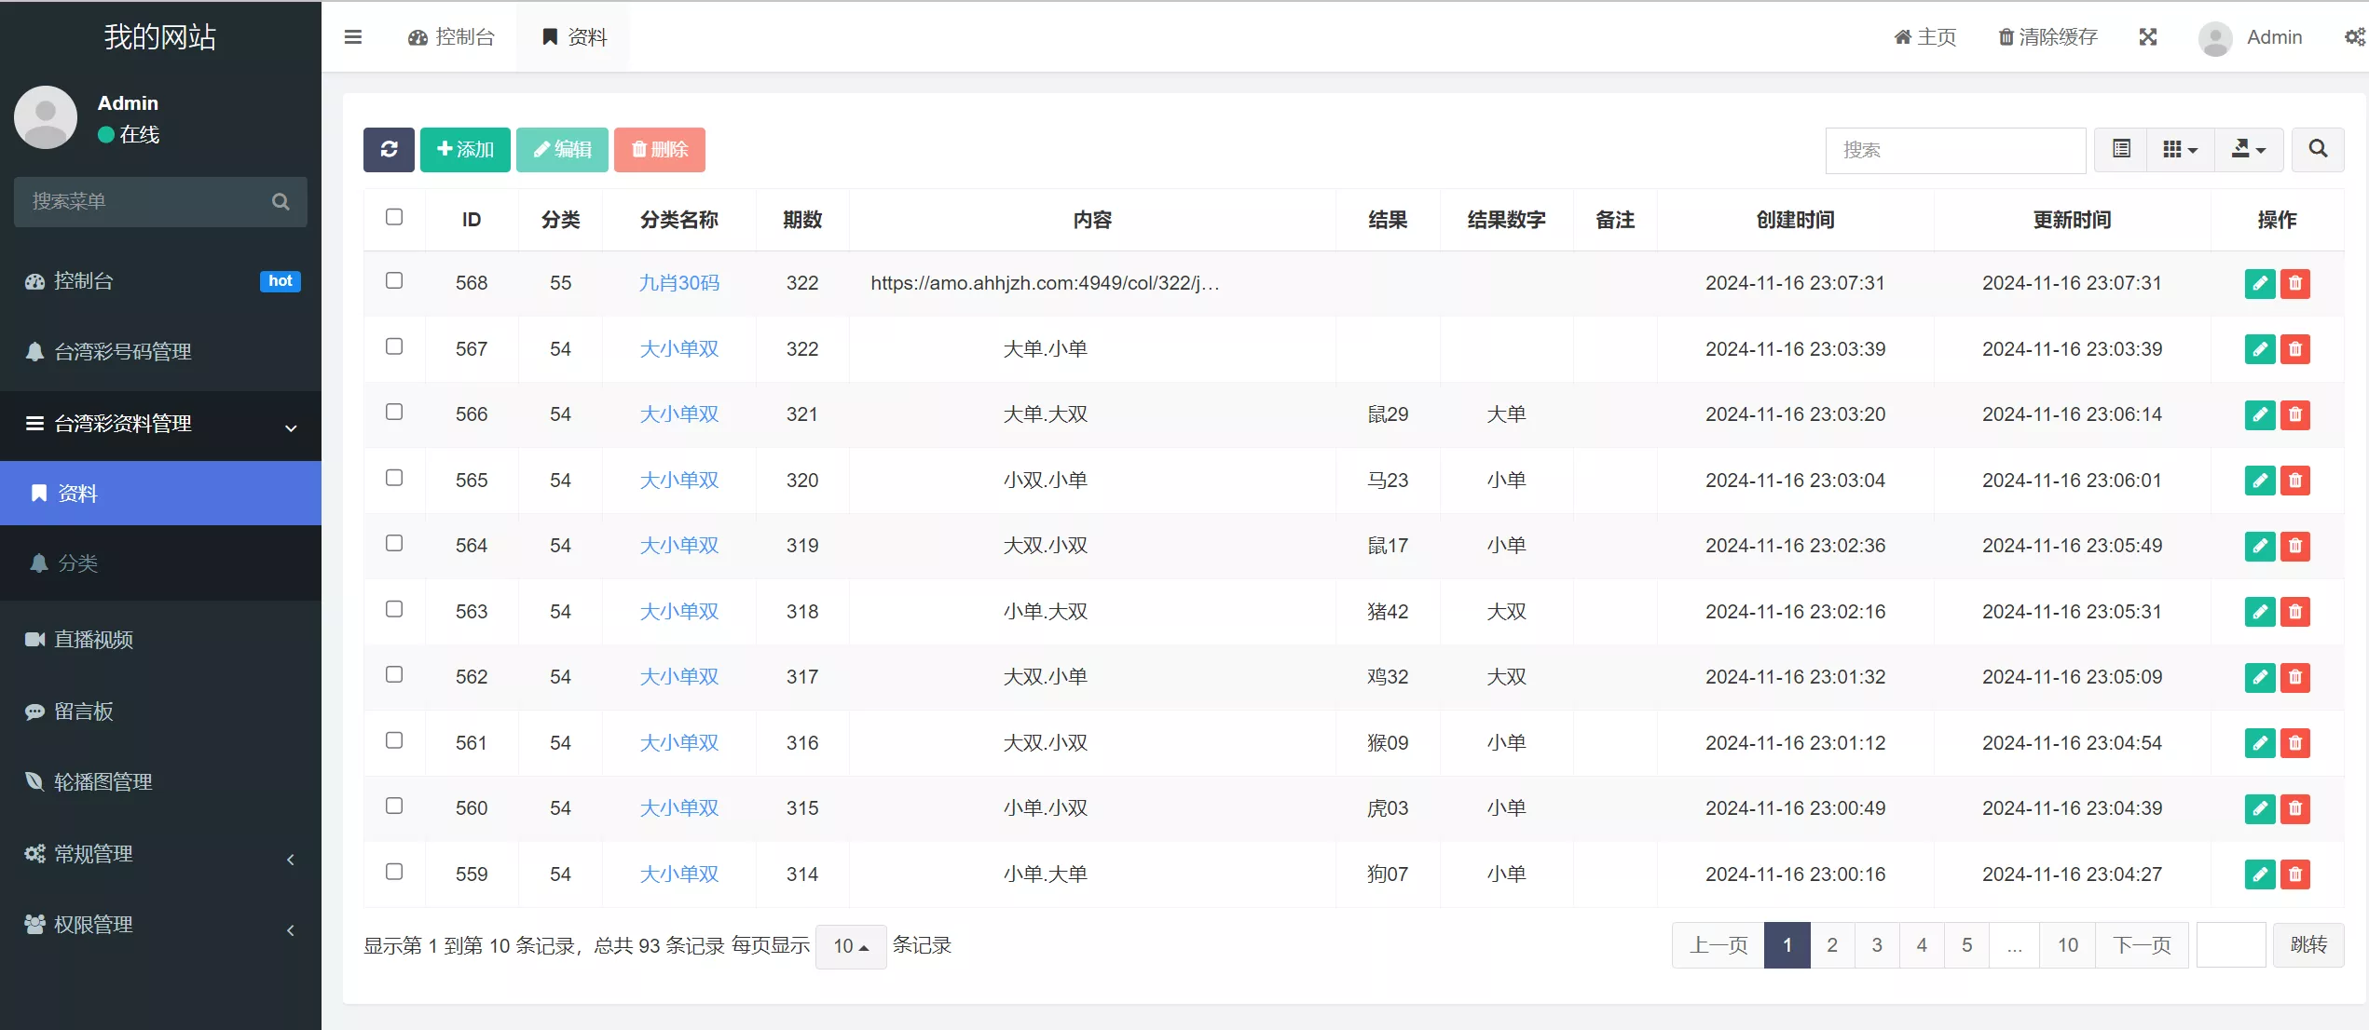Check the checkbox for record 562
This screenshot has height=1030, width=2369.
pos(394,674)
